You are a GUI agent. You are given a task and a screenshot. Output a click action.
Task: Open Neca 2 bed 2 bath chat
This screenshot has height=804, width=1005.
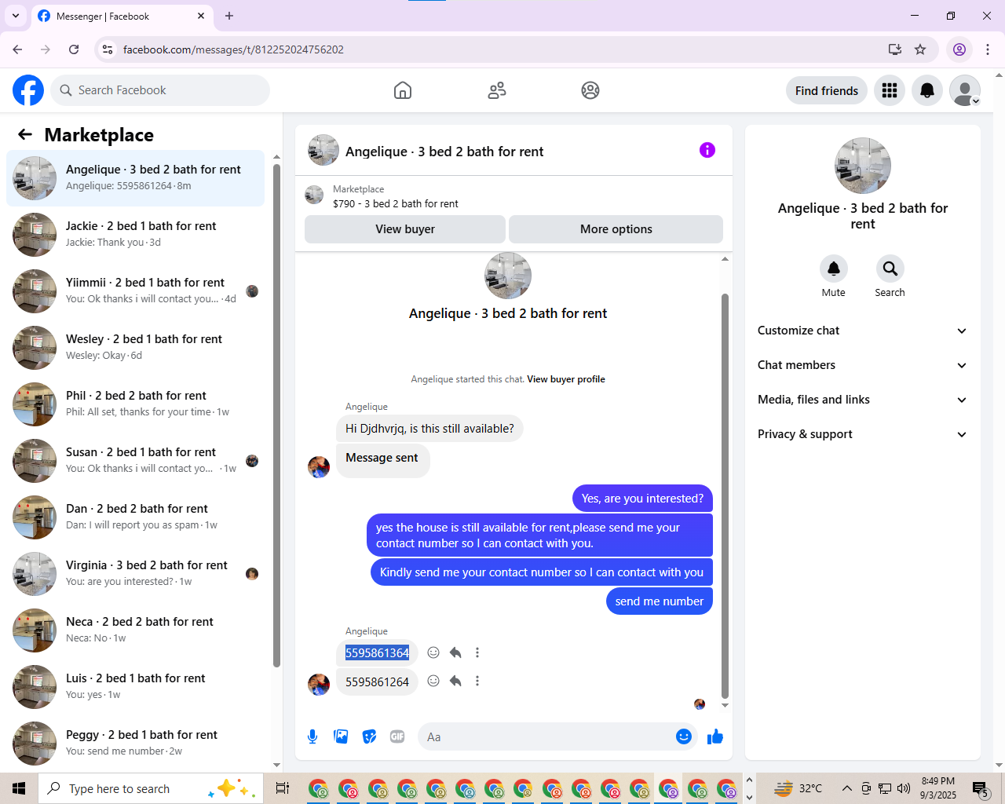click(136, 630)
